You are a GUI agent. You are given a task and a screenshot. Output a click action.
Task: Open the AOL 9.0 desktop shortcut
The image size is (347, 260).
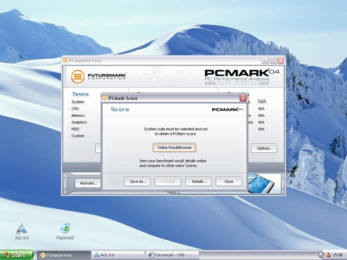pos(22,232)
